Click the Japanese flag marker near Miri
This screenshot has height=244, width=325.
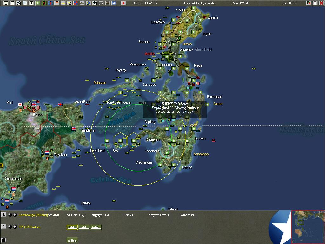[x=20, y=104]
